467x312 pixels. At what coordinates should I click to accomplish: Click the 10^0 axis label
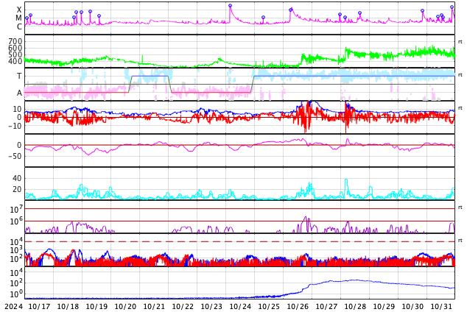(x=16, y=294)
